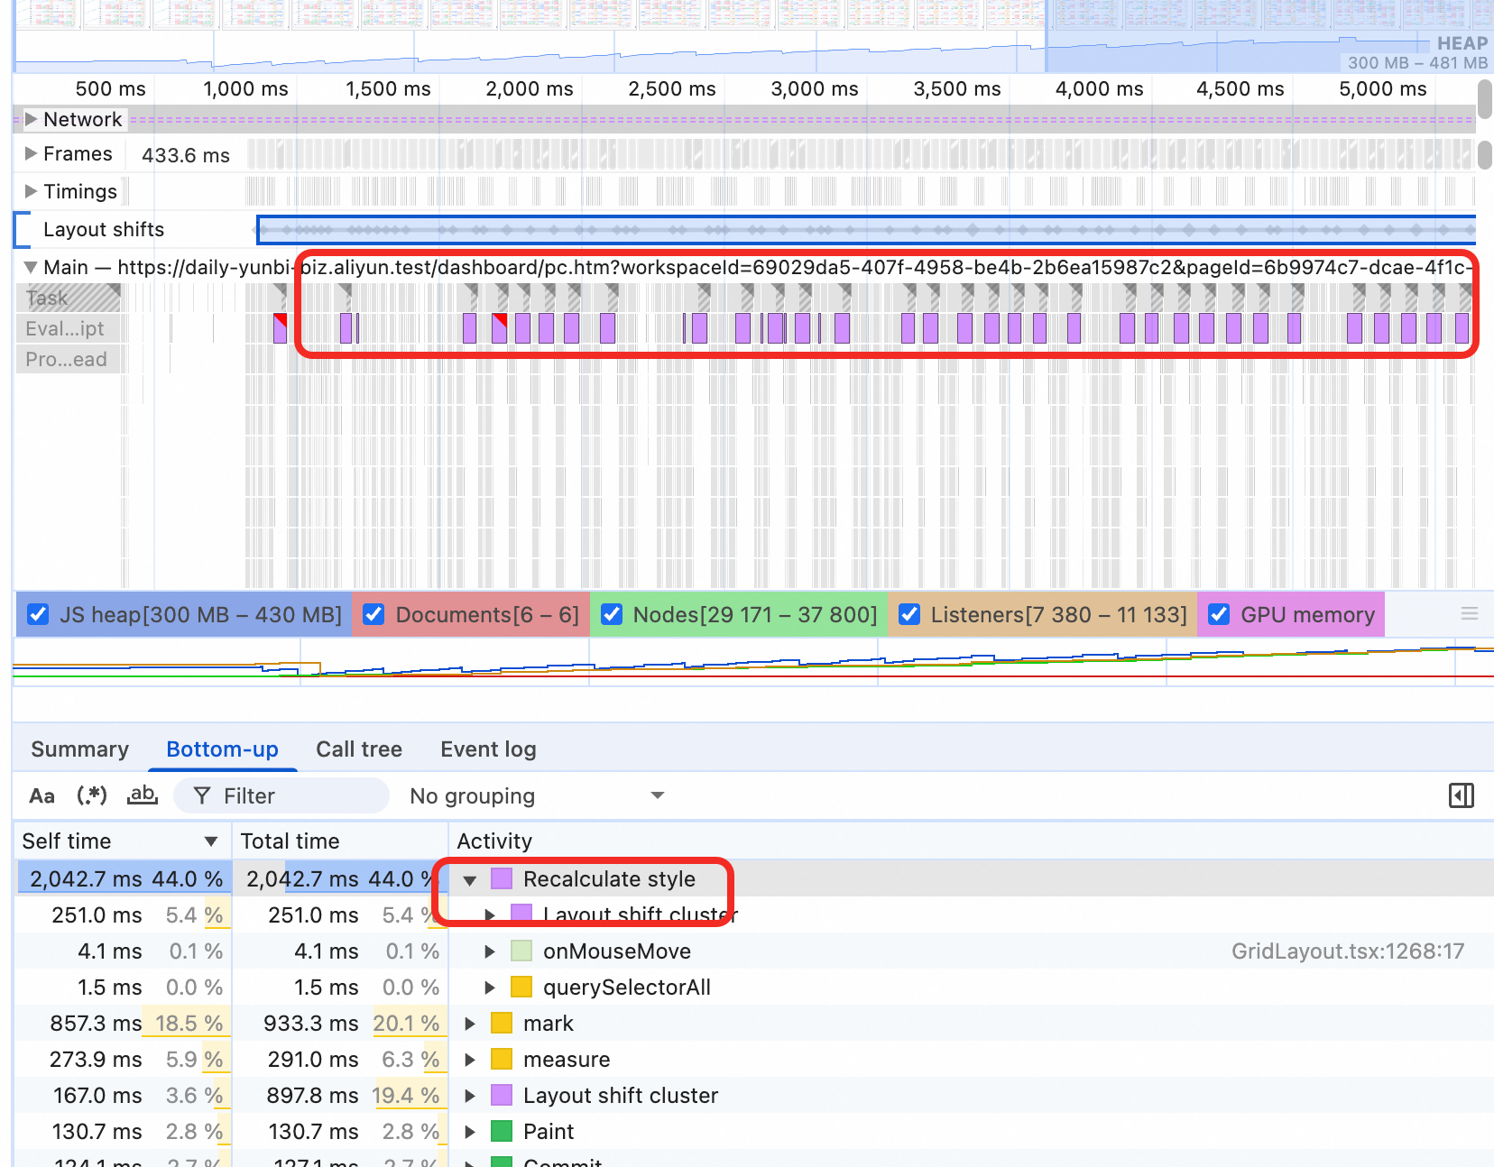The width and height of the screenshot is (1494, 1167).
Task: Expand the Frames track
Action: 31,153
